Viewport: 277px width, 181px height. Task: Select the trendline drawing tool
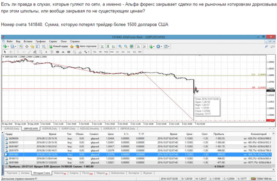(x=29, y=52)
